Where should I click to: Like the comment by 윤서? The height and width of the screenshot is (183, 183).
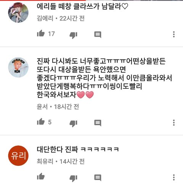(41, 122)
